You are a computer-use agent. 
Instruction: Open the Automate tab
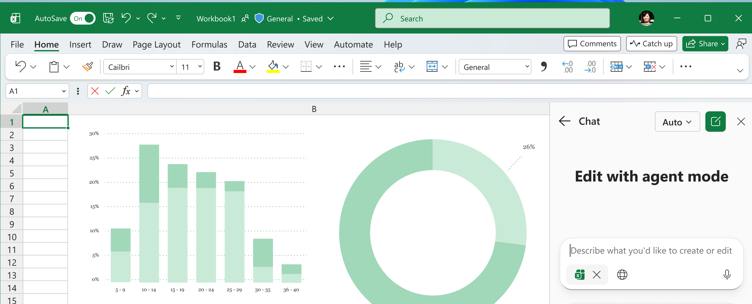pyautogui.click(x=353, y=44)
